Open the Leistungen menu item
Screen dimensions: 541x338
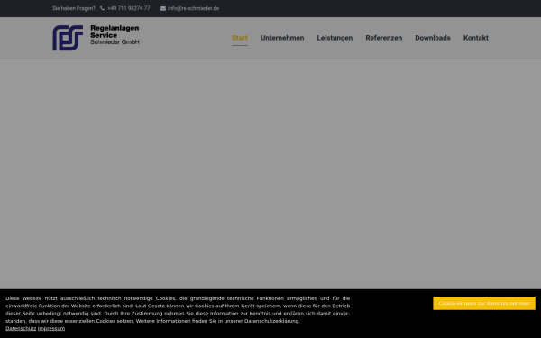pyautogui.click(x=335, y=38)
